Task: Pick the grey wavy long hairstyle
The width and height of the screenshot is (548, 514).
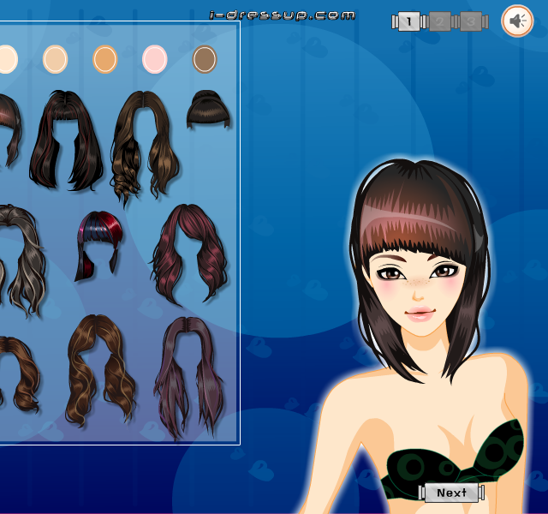Action: click(21, 260)
